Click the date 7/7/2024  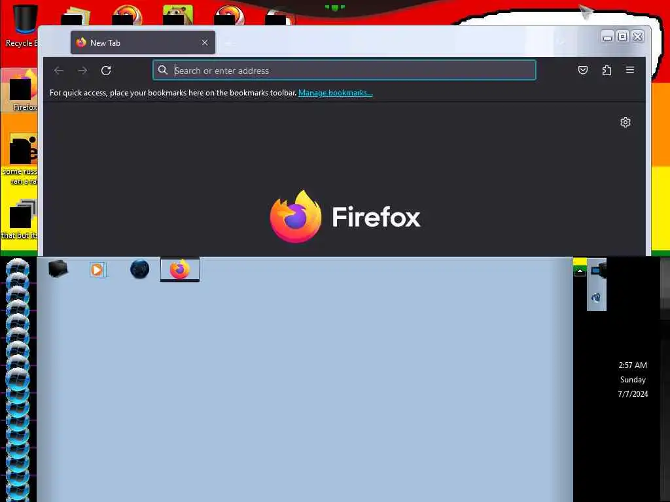pos(633,394)
